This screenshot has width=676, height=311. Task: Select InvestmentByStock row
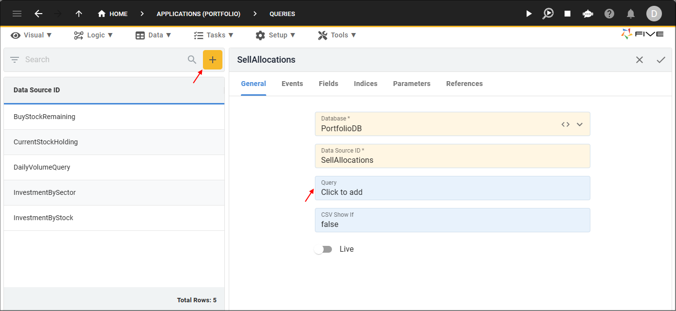114,218
